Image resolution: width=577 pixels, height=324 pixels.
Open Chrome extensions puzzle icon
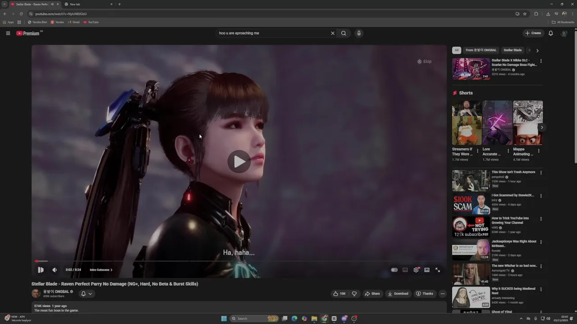tap(536, 14)
